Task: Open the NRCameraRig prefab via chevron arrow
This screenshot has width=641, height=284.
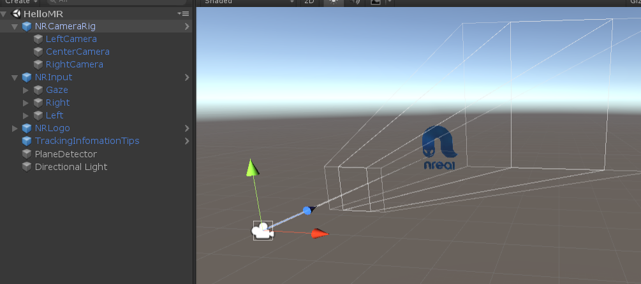Action: (187, 27)
